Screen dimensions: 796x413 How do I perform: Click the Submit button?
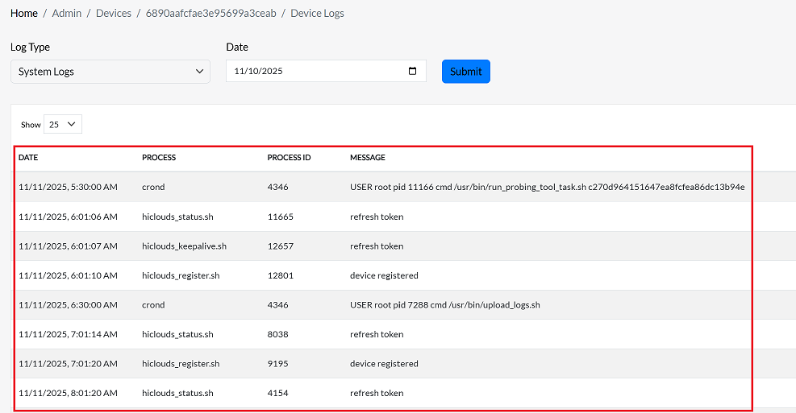pyautogui.click(x=465, y=72)
